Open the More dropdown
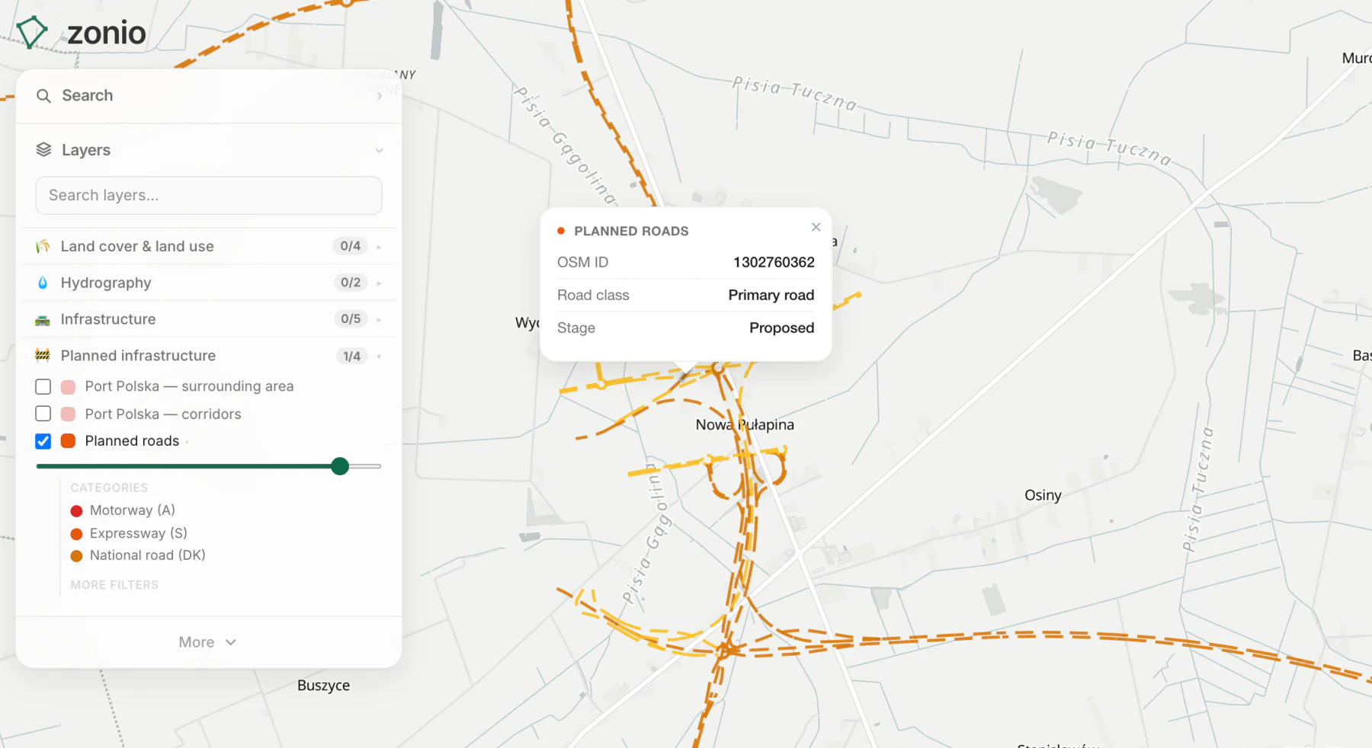The width and height of the screenshot is (1372, 748). pyautogui.click(x=207, y=642)
